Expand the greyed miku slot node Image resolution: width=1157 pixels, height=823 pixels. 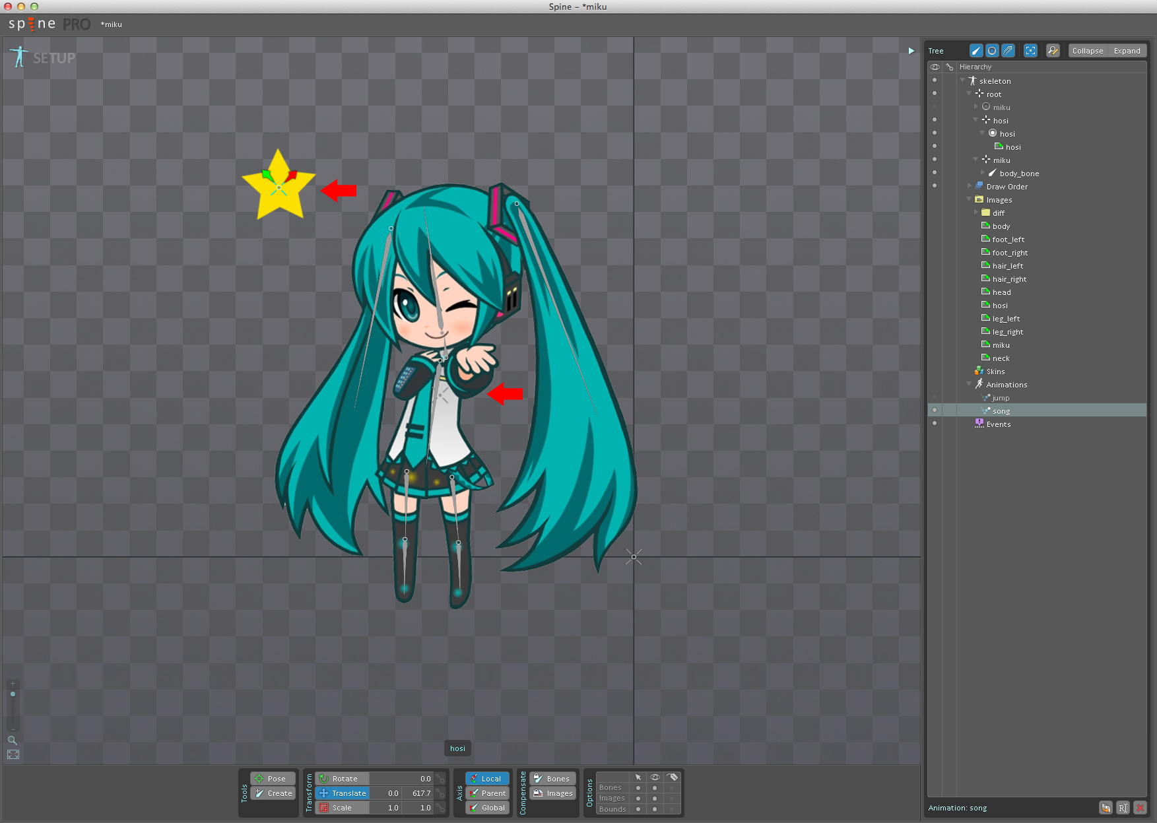976,107
